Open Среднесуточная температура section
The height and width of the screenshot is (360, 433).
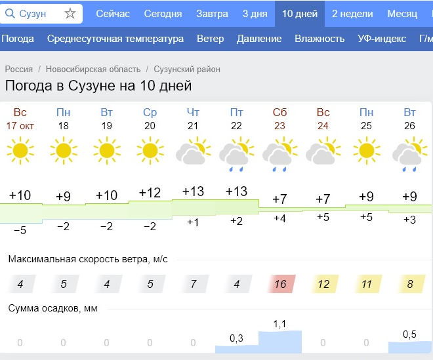click(x=115, y=39)
